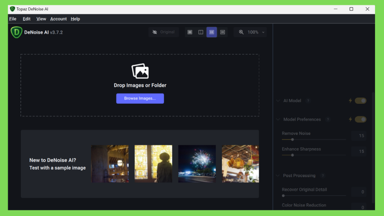Click the zoom magnifier icon
Image resolution: width=384 pixels, height=216 pixels.
click(241, 32)
